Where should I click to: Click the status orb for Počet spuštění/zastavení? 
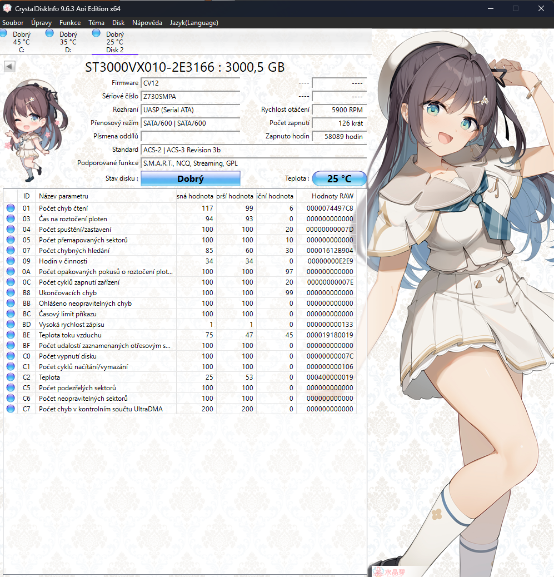point(11,229)
